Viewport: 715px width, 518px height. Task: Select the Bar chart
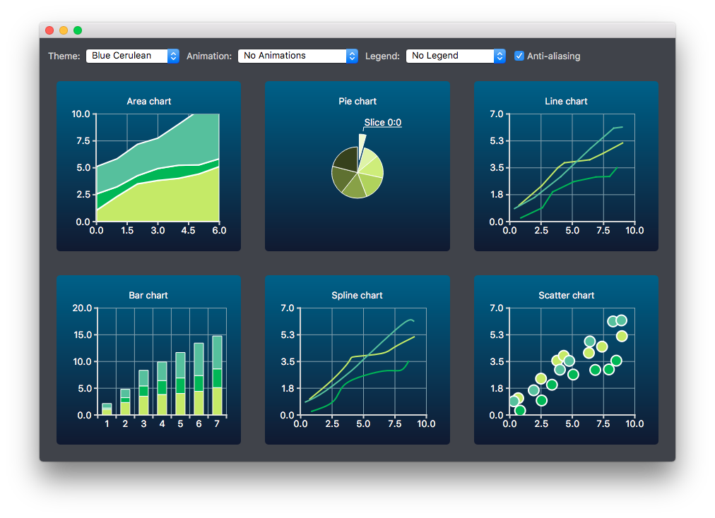point(149,360)
